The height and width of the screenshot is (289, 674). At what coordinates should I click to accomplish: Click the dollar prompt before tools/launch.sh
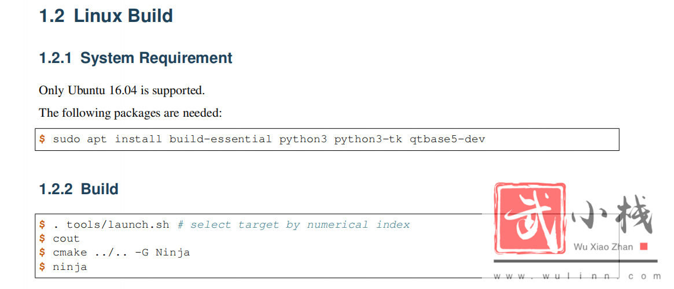pyautogui.click(x=42, y=225)
